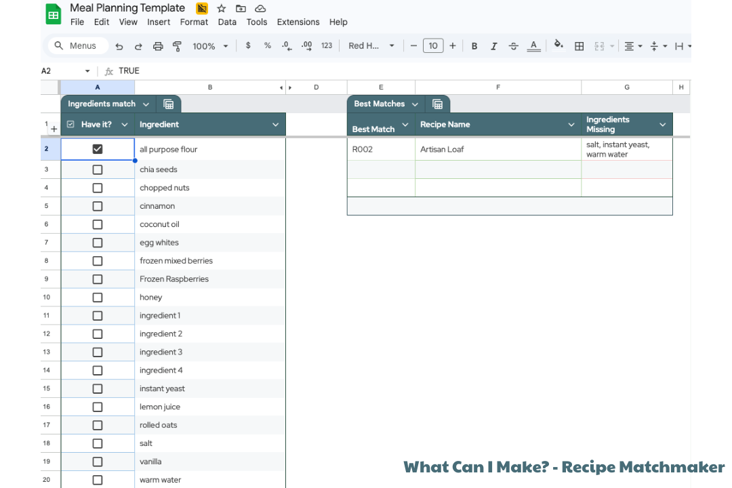The width and height of the screenshot is (732, 488).
Task: Check the coconut oil checkbox
Action: [x=97, y=224]
